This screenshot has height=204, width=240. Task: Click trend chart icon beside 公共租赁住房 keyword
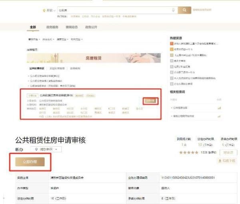[x=219, y=108]
